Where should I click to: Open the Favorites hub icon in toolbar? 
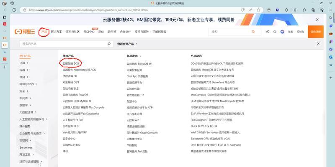click(304, 10)
